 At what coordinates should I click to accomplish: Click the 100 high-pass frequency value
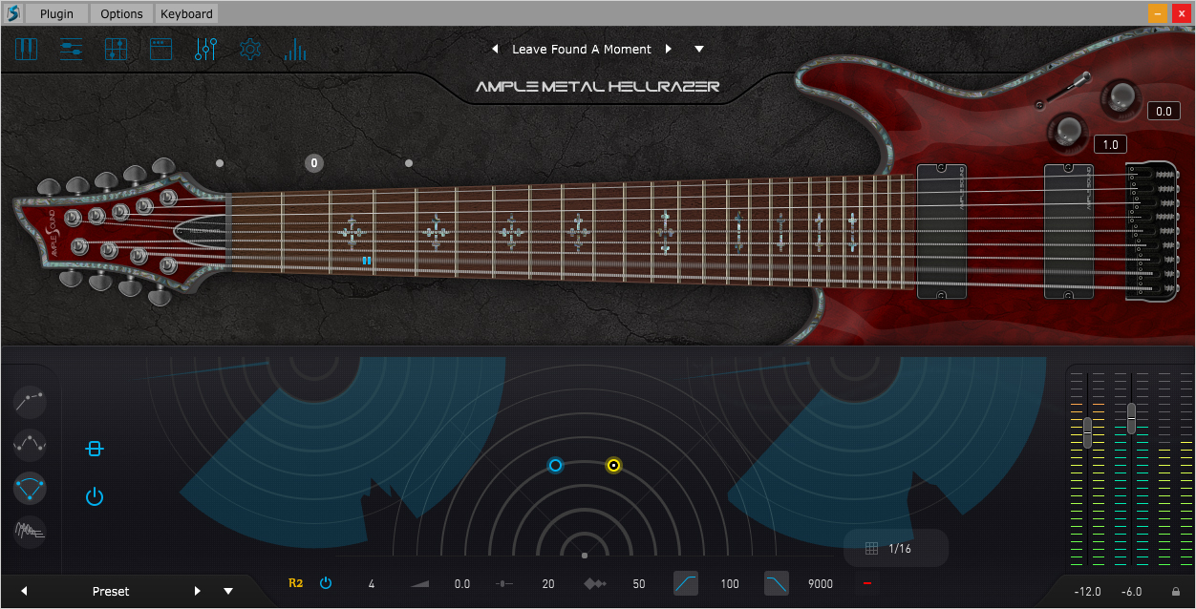(x=730, y=584)
